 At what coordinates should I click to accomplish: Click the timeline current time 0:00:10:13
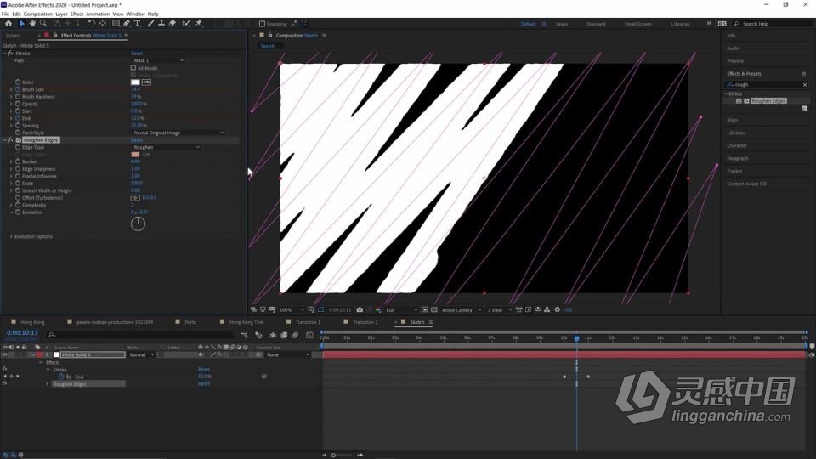tap(22, 332)
